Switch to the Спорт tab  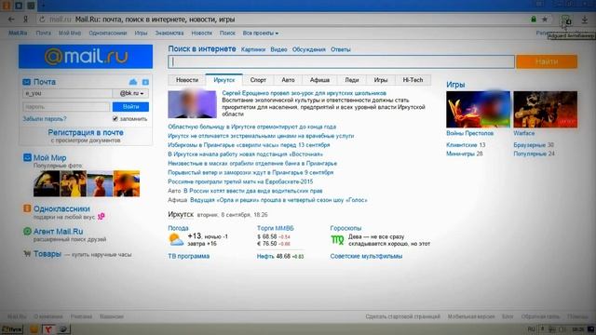(258, 80)
